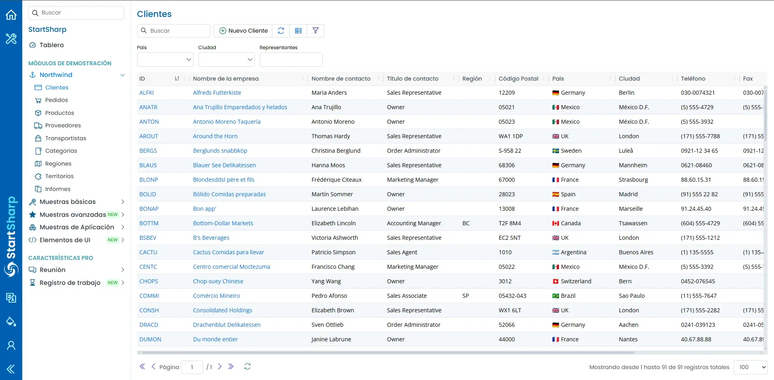The width and height of the screenshot is (774, 380).
Task: Click the paint bucket theme icon
Action: (x=11, y=322)
